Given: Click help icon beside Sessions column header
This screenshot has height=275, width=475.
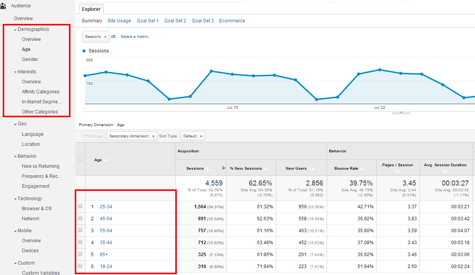Looking at the screenshot, I should click(x=208, y=169).
